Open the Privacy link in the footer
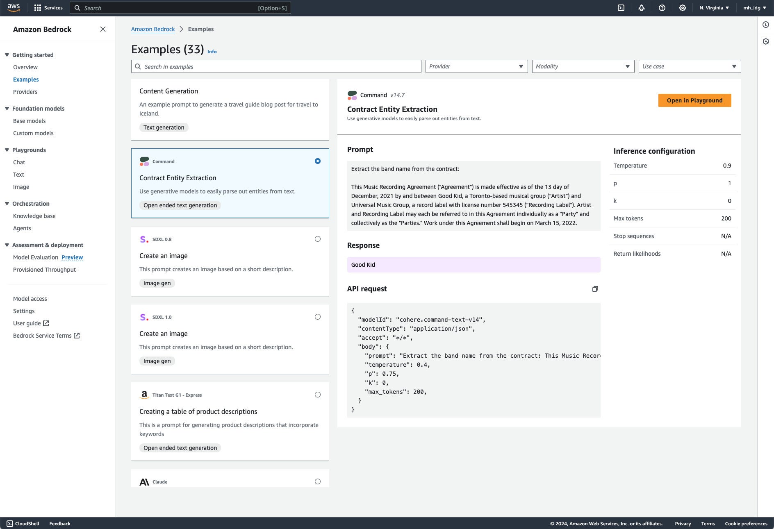The image size is (774, 529). (683, 524)
